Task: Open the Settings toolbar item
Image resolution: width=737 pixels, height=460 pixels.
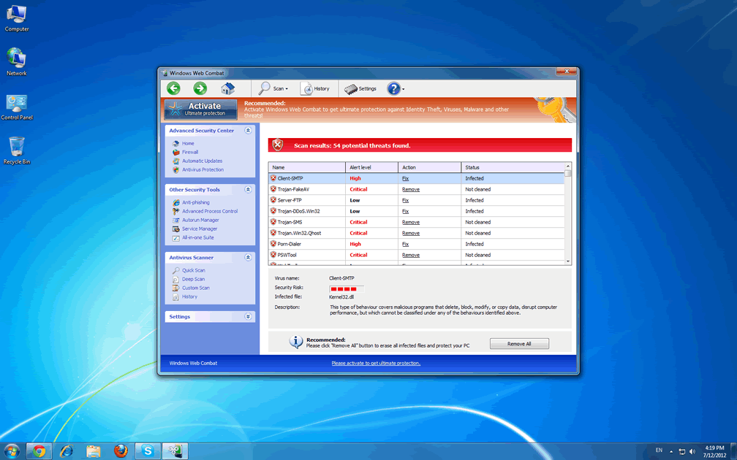Action: pos(360,88)
